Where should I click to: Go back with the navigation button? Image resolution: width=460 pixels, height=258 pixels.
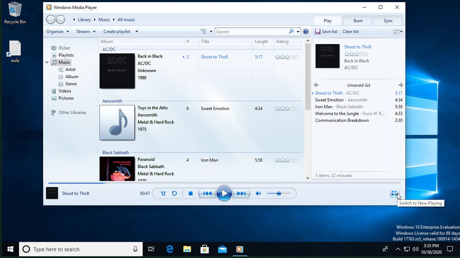pyautogui.click(x=51, y=20)
